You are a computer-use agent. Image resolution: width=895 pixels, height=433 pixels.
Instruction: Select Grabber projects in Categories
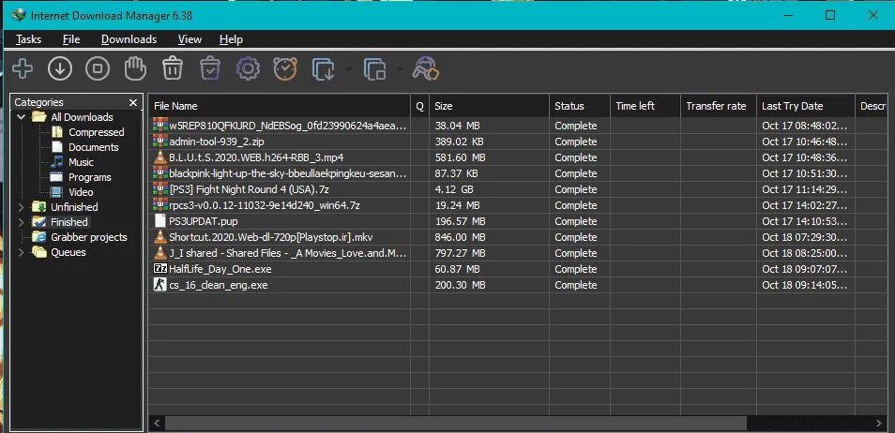coord(89,237)
